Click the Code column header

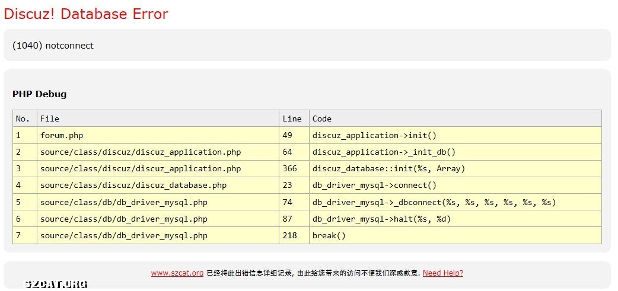click(455, 119)
